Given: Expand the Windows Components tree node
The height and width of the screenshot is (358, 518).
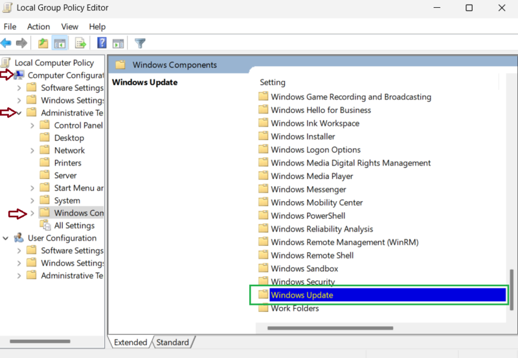Looking at the screenshot, I should coord(32,213).
